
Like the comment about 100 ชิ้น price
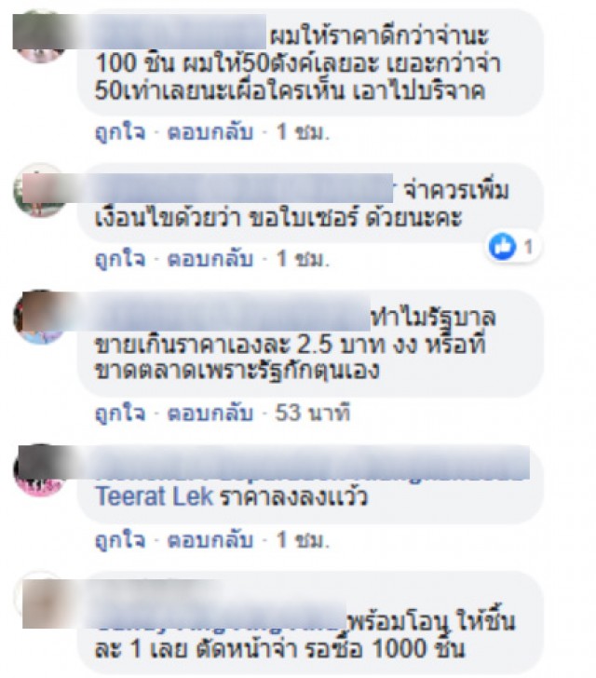pos(120,132)
